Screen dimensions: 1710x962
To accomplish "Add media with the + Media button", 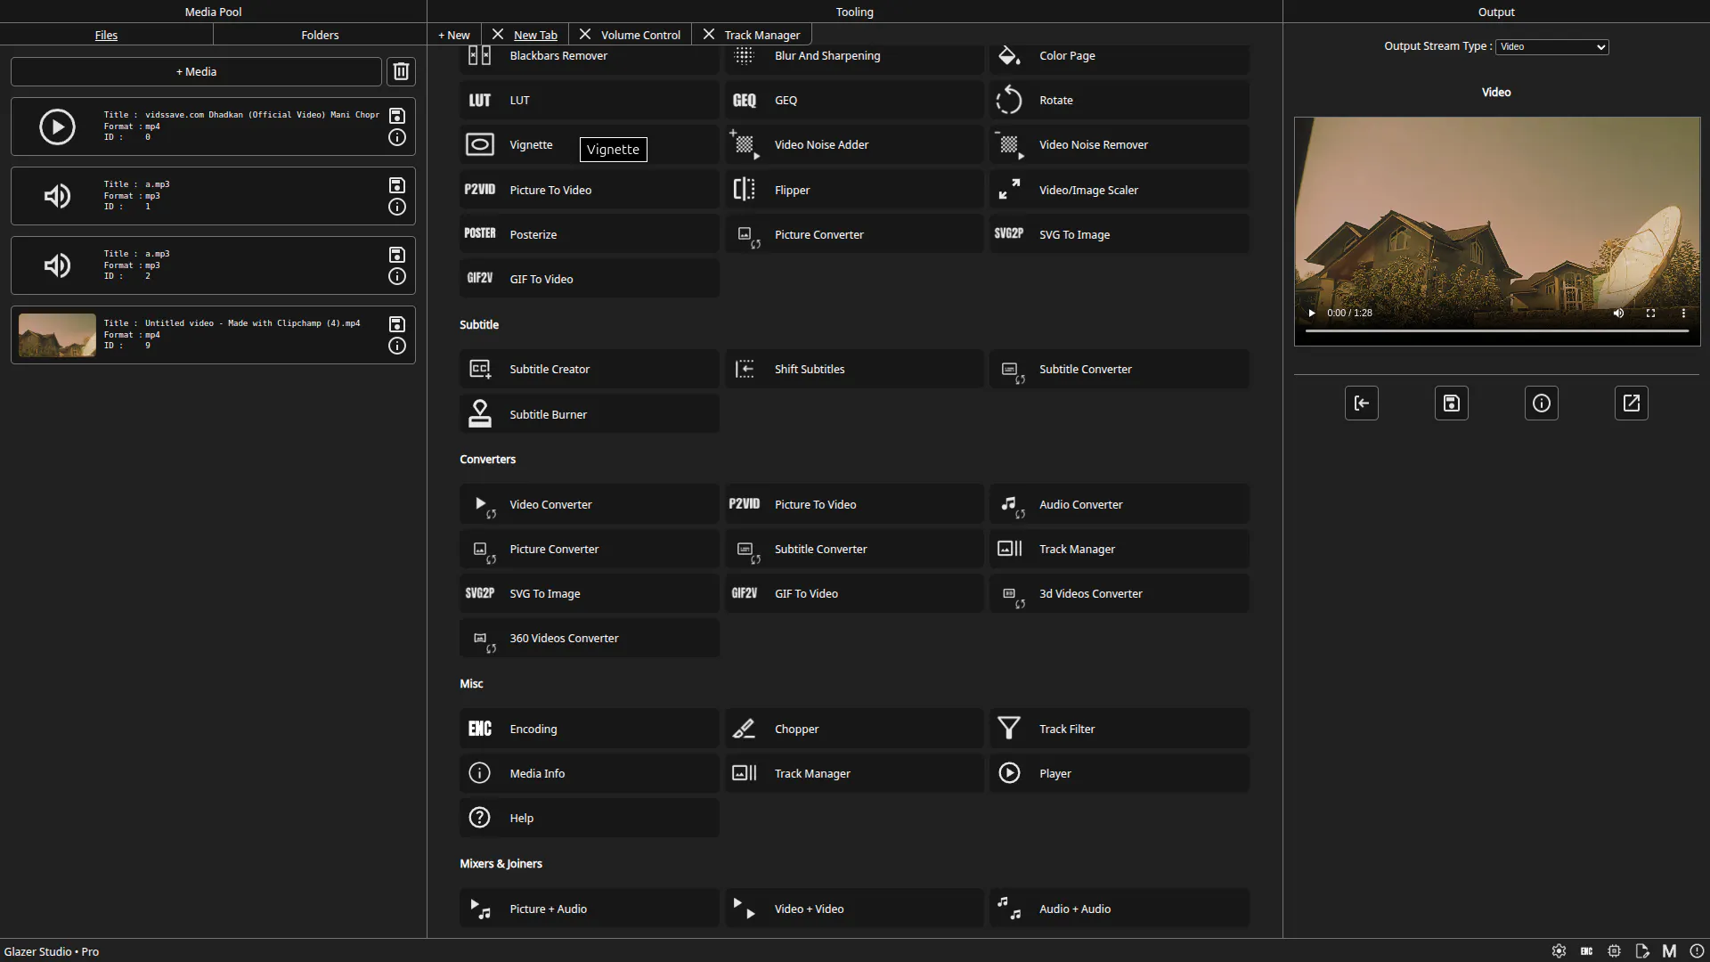I will click(x=196, y=71).
